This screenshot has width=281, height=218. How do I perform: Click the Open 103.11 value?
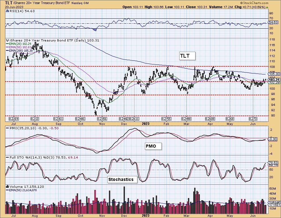pos(133,7)
